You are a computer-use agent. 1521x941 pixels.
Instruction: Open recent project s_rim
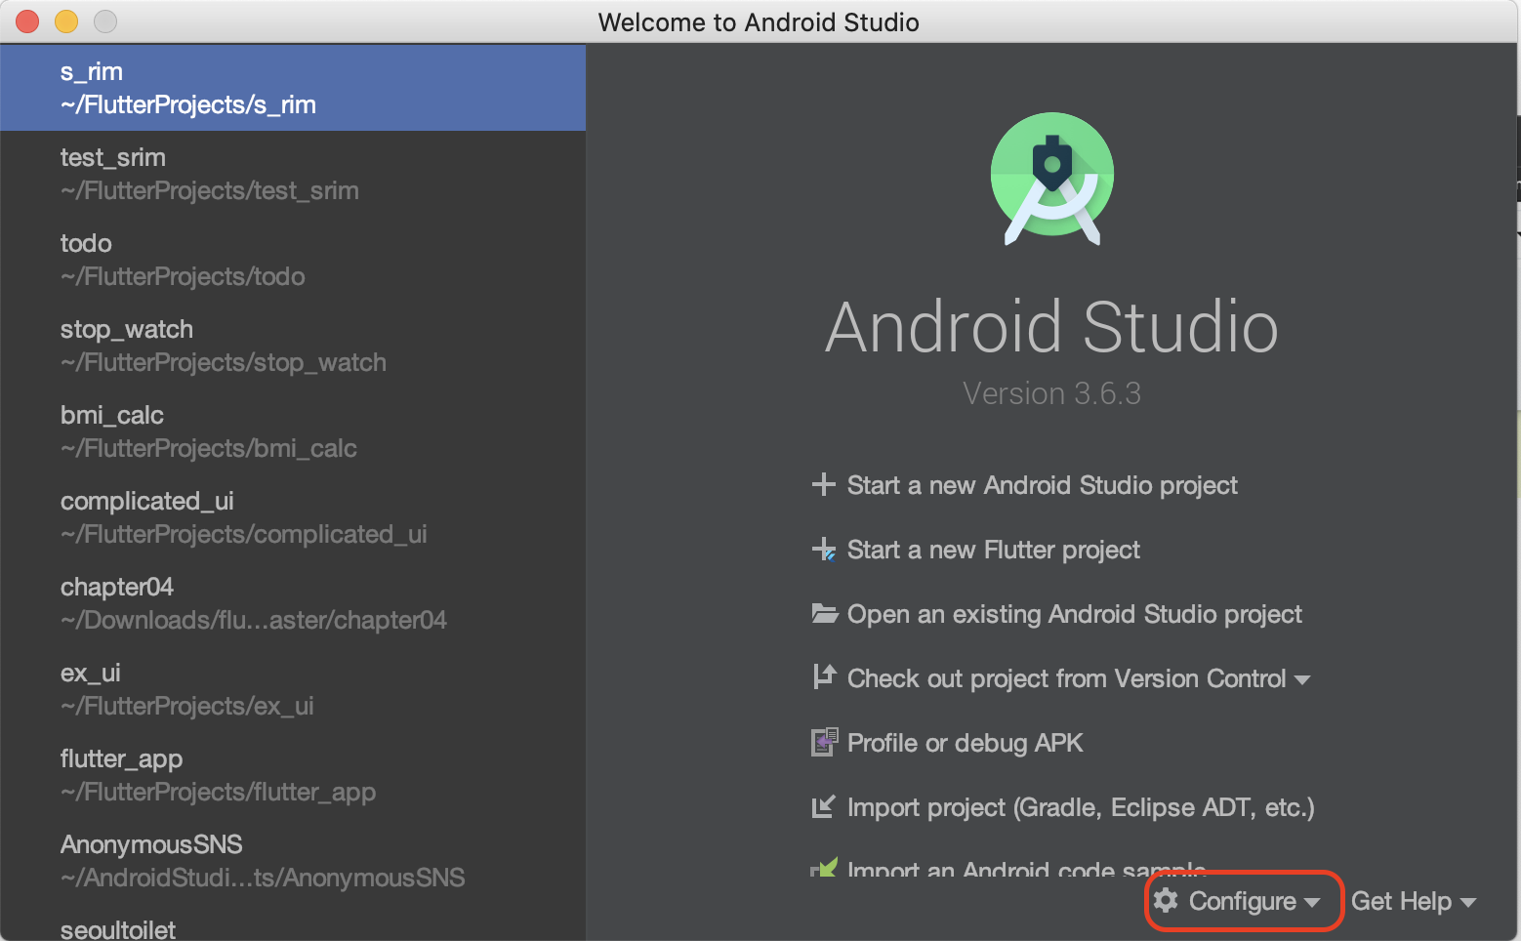point(293,88)
